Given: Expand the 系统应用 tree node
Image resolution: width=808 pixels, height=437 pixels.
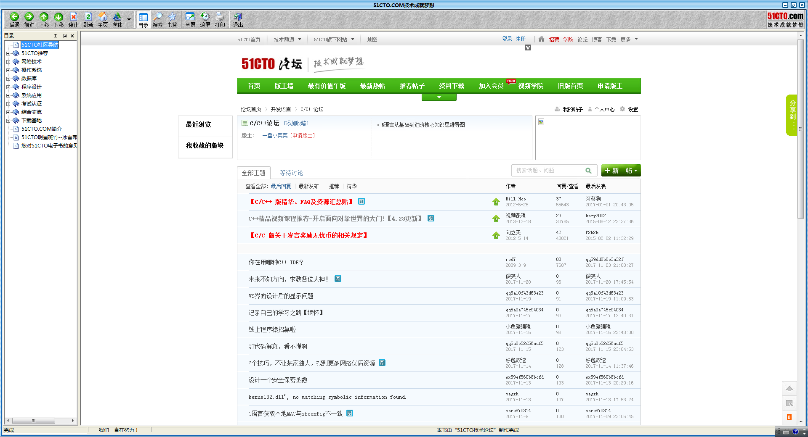Looking at the screenshot, I should pos(8,95).
